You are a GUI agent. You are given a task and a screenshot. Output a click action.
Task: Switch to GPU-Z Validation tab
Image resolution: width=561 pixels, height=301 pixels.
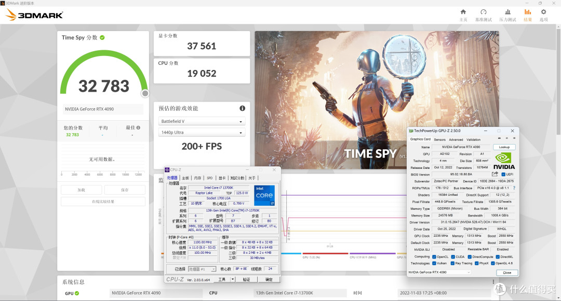tap(473, 140)
